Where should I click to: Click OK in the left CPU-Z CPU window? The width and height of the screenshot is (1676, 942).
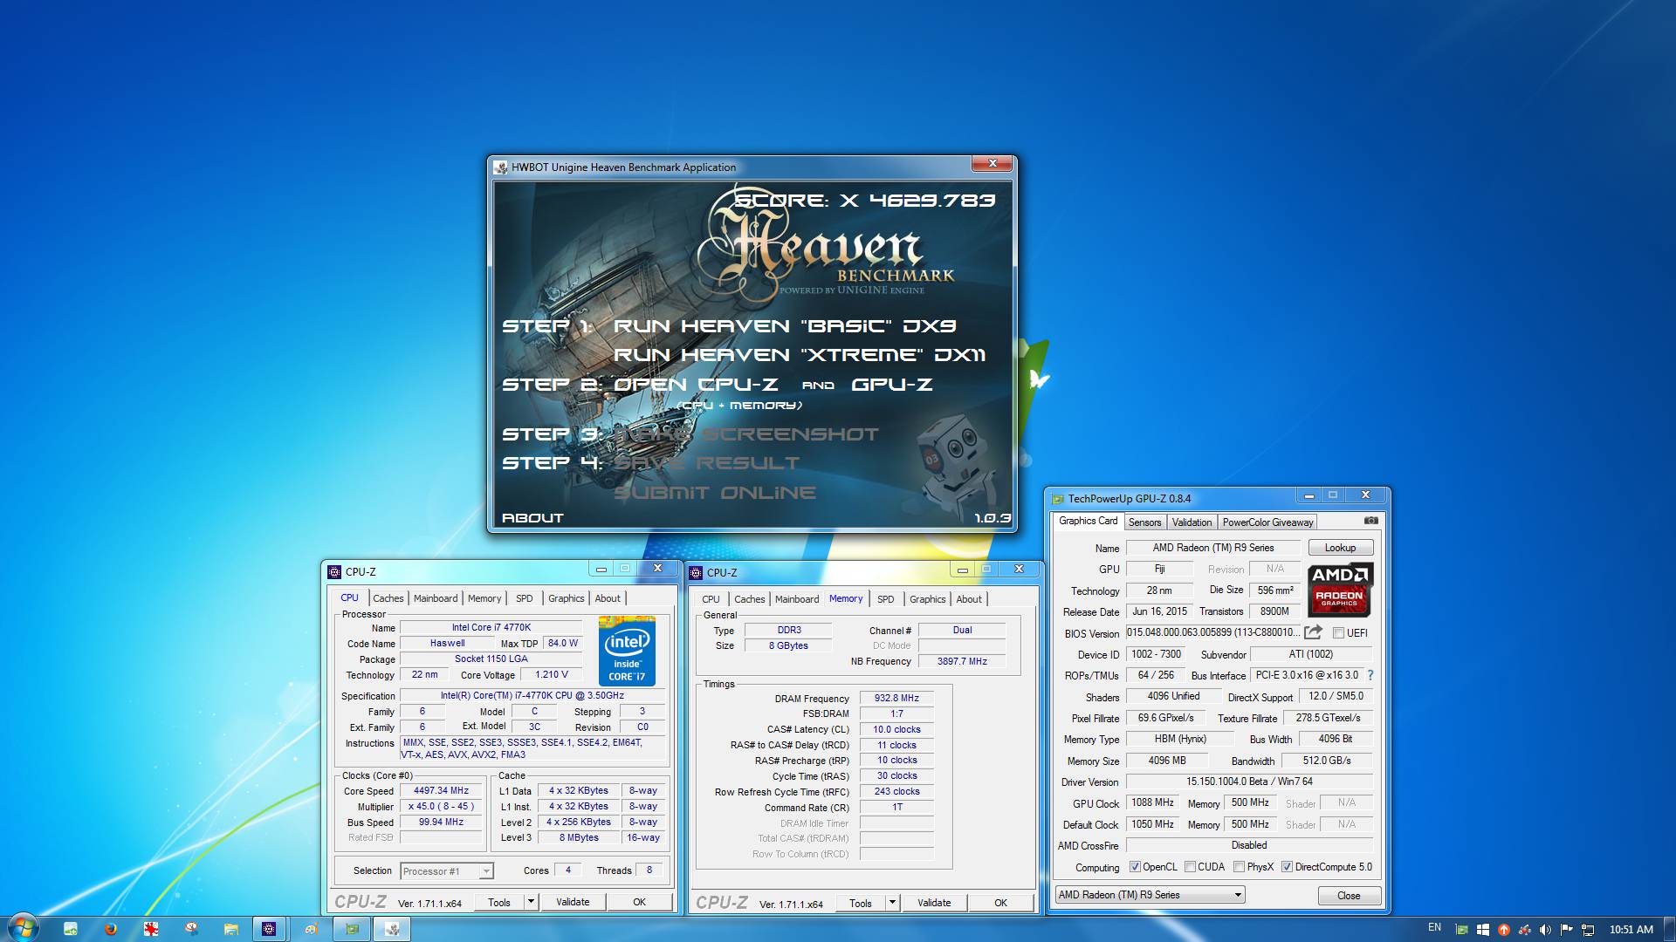[639, 902]
